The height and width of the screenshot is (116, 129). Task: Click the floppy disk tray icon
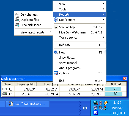[x=101, y=103]
